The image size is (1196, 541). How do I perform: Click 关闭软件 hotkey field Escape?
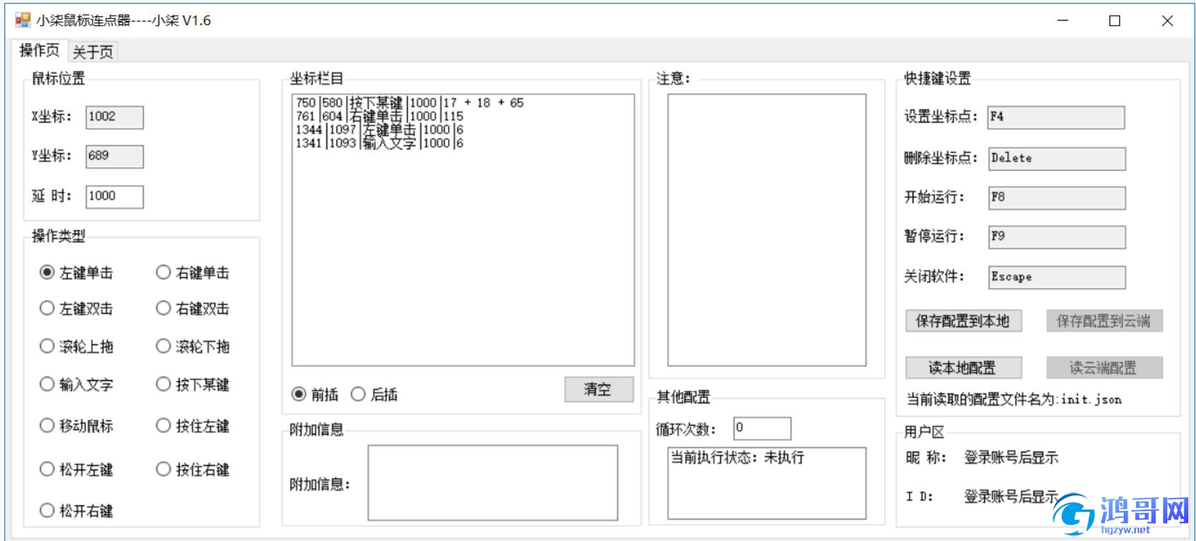(1056, 277)
